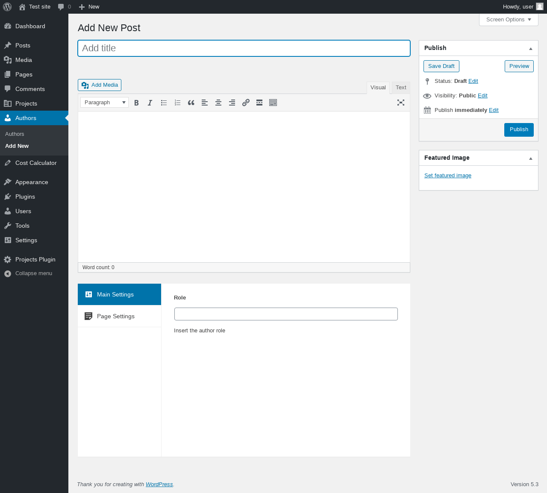Select the Page Settings tab

119,316
